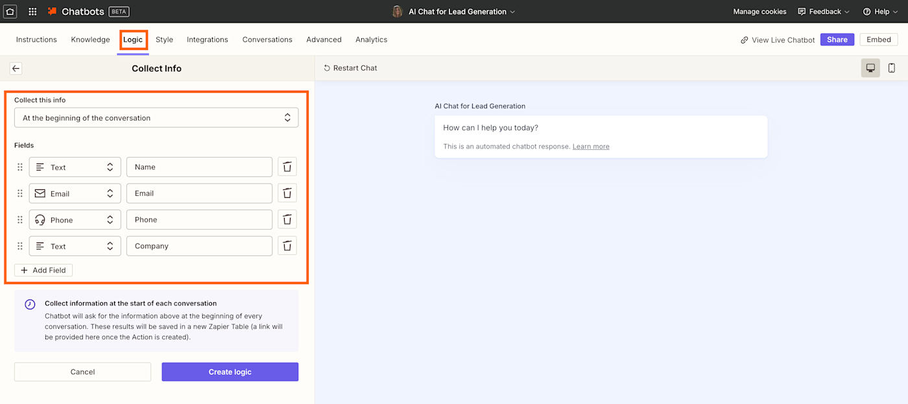This screenshot has width=908, height=404.
Task: Switch to the Instructions tab
Action: coord(36,40)
